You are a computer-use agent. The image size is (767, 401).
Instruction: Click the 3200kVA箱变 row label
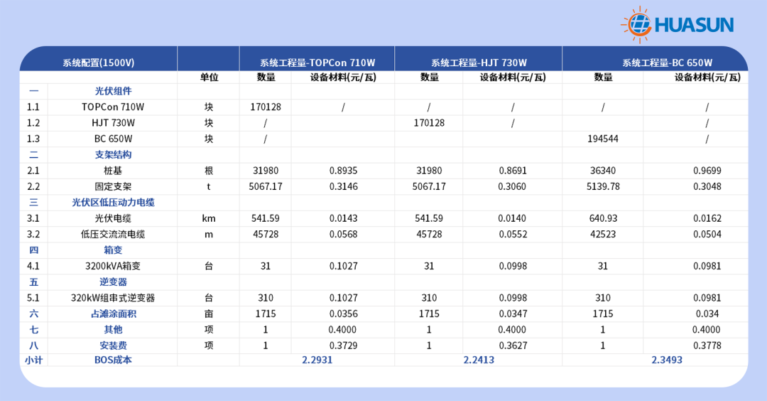coord(113,266)
